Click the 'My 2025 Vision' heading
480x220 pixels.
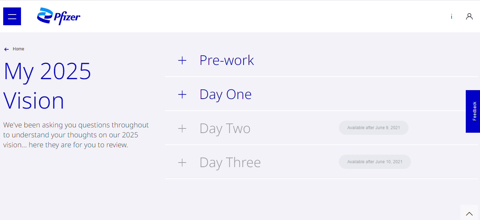(x=47, y=86)
